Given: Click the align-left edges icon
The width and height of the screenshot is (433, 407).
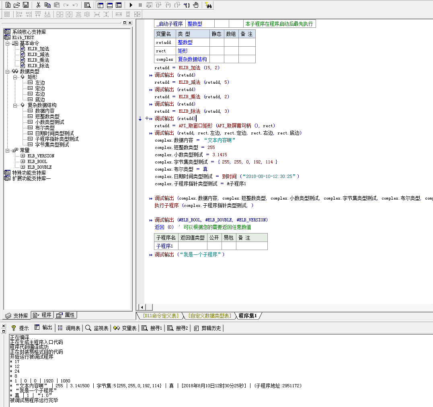Looking at the screenshot, I should tap(19, 14).
